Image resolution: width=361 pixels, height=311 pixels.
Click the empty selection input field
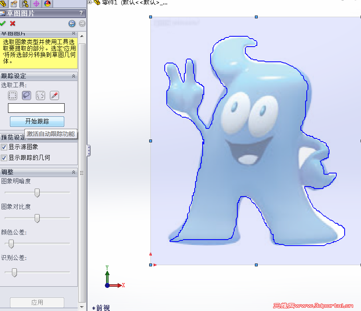(x=36, y=108)
